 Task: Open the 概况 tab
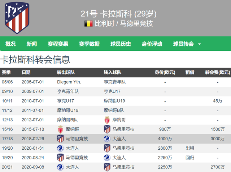pos(10,44)
